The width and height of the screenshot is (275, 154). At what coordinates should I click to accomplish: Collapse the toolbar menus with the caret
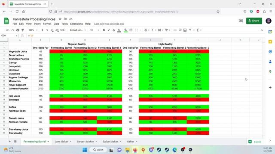[262, 30]
